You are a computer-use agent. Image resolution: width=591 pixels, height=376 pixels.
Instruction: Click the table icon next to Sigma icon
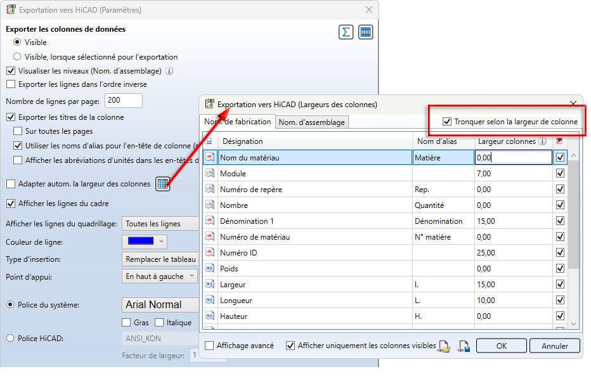coord(365,32)
